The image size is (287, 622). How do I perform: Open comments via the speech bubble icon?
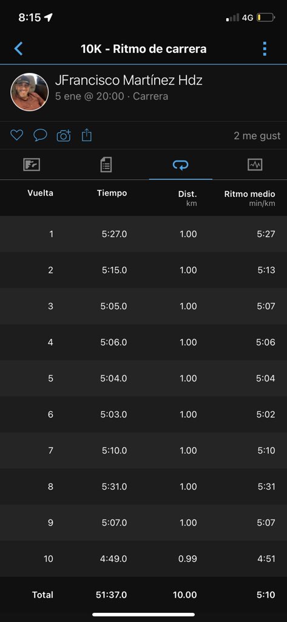tap(40, 135)
